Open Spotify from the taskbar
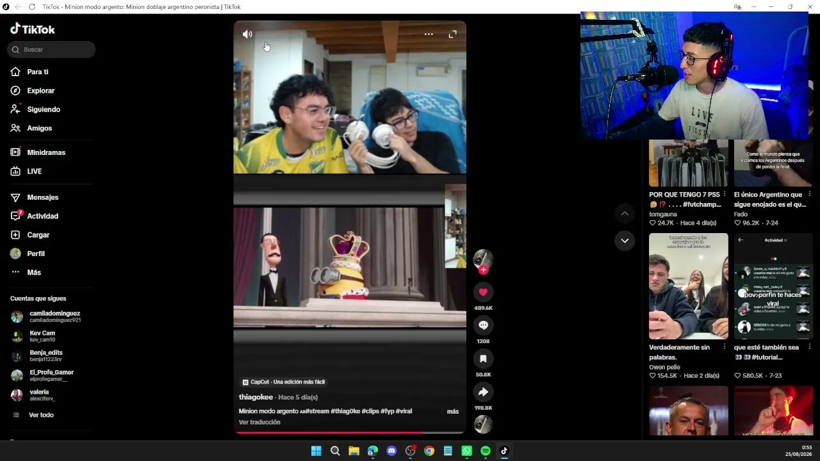 (x=486, y=451)
